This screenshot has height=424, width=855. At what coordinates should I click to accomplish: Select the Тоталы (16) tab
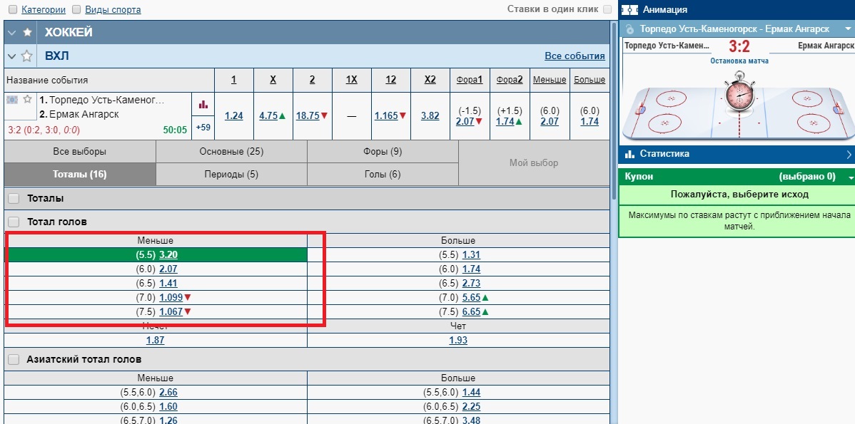80,174
